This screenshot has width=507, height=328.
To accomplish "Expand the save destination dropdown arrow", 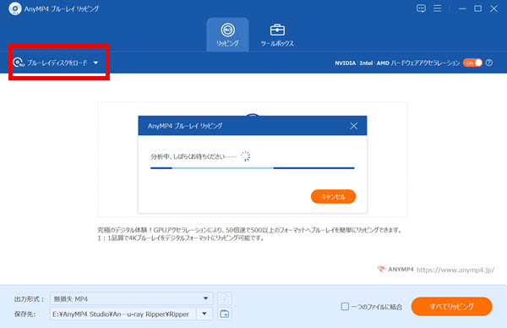I will pyautogui.click(x=204, y=314).
